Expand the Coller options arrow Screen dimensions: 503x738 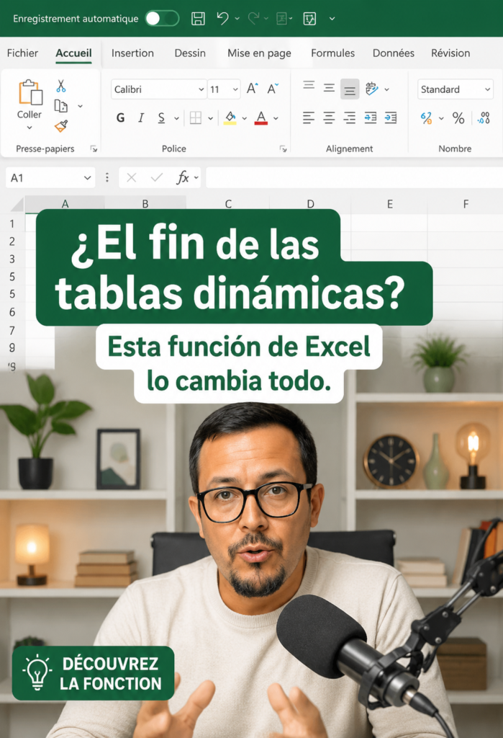point(30,128)
